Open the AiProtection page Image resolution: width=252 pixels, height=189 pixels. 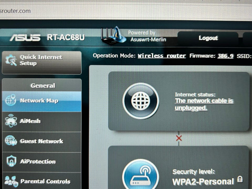tap(42, 162)
